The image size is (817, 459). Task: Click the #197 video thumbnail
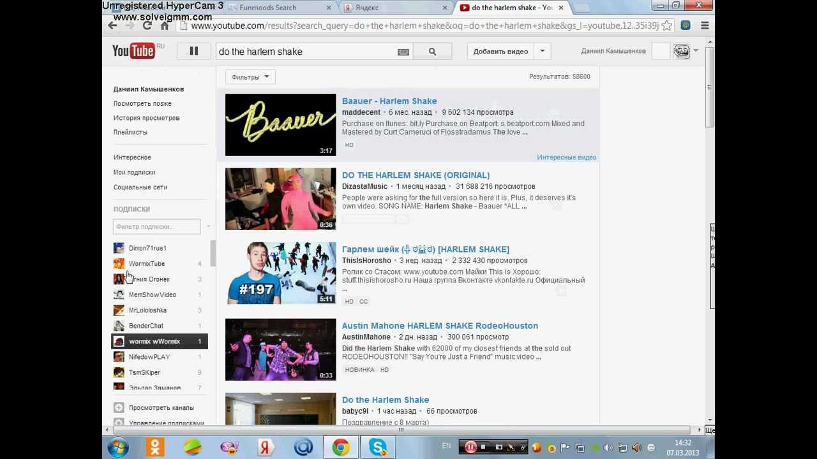point(280,273)
